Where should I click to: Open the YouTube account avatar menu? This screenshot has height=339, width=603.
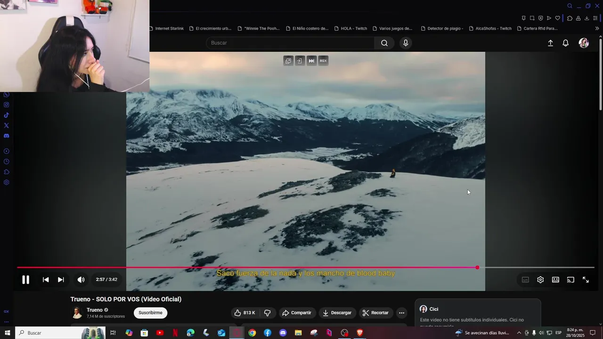584,43
